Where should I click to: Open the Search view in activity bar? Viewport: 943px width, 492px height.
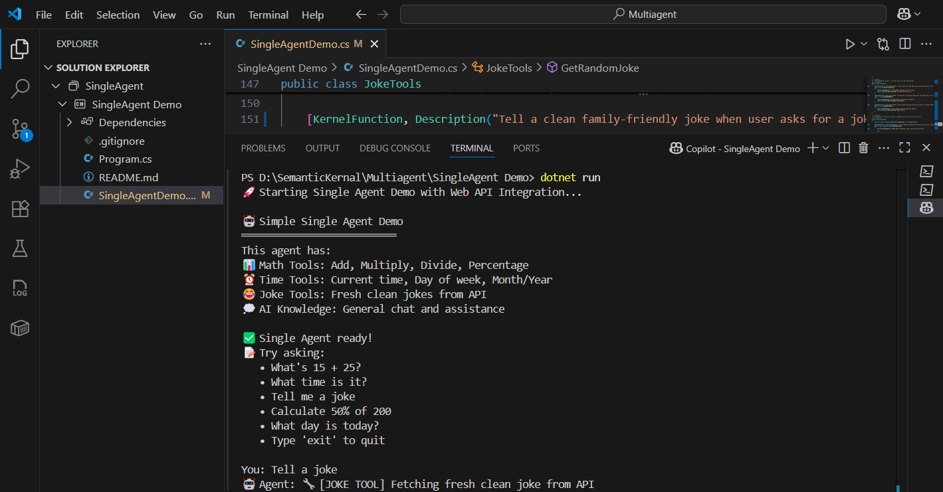point(20,88)
